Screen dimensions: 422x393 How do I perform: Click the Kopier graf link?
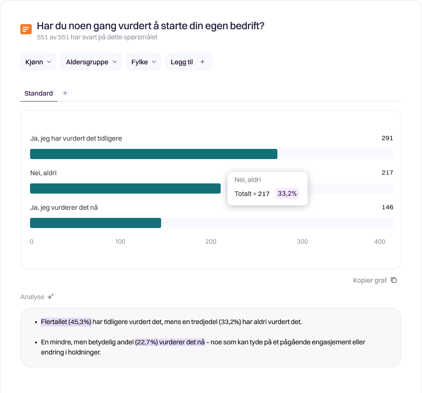click(x=370, y=280)
